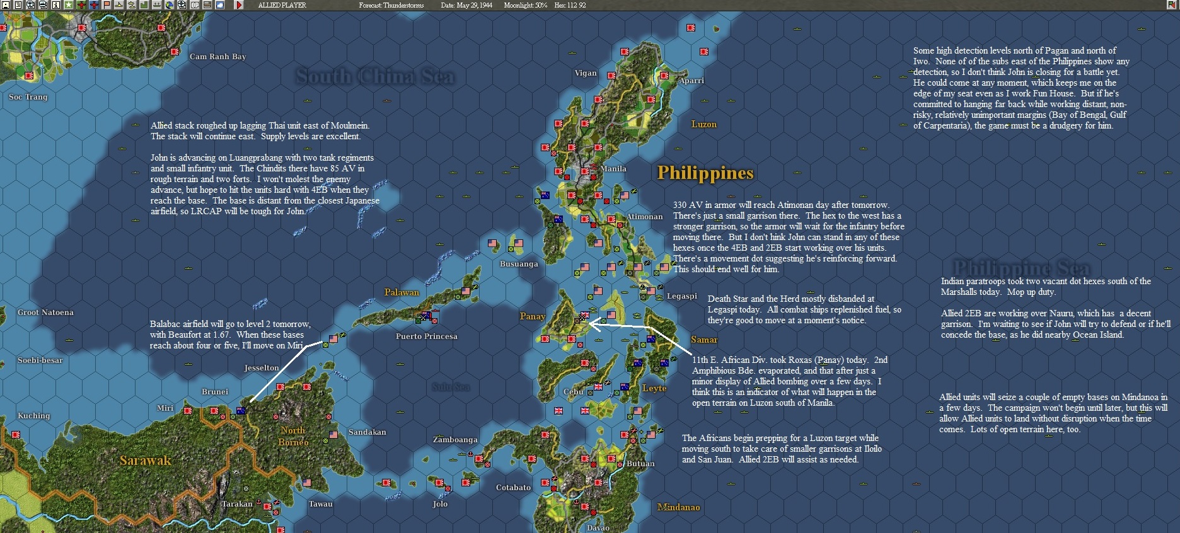The image size is (1180, 533).
Task: Click the ALLIED PLAYER label
Action: (282, 5)
